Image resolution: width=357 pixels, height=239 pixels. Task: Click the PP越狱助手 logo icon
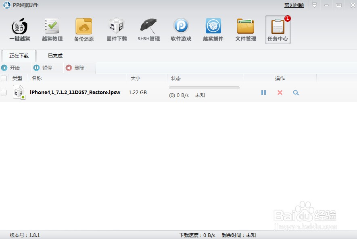[6, 5]
